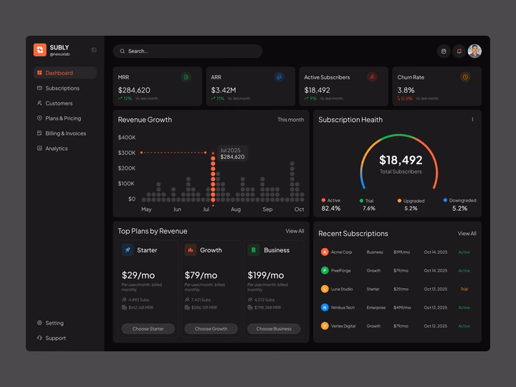Click the Jul 2025 tooltip value

(x=232, y=157)
